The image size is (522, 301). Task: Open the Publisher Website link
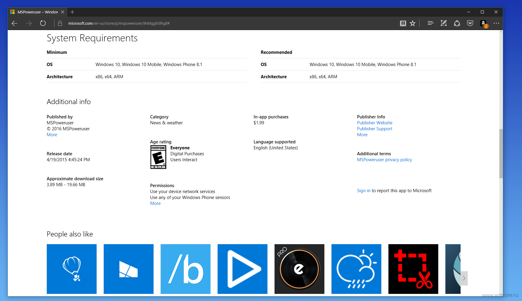point(375,123)
